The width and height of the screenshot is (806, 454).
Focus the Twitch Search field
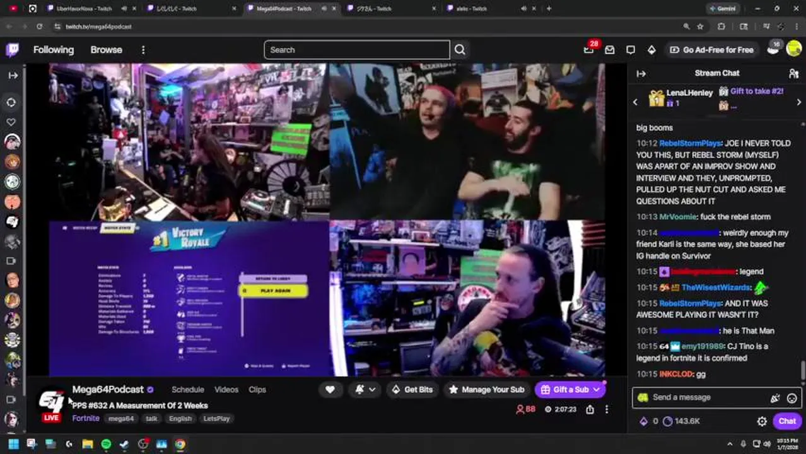coord(357,50)
